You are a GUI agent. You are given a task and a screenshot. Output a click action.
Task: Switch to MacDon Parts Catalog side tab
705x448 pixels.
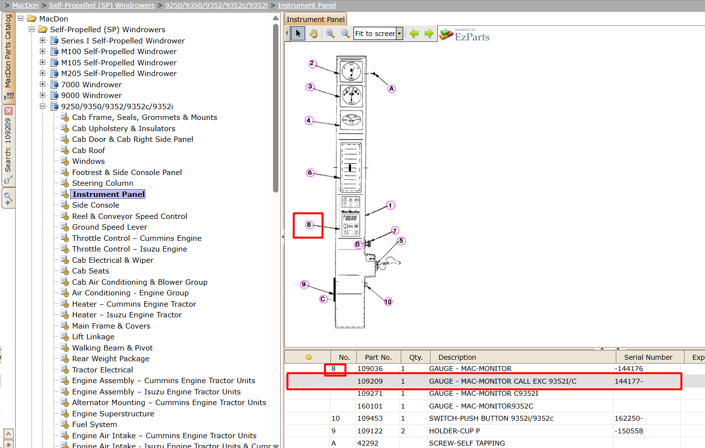(x=8, y=57)
